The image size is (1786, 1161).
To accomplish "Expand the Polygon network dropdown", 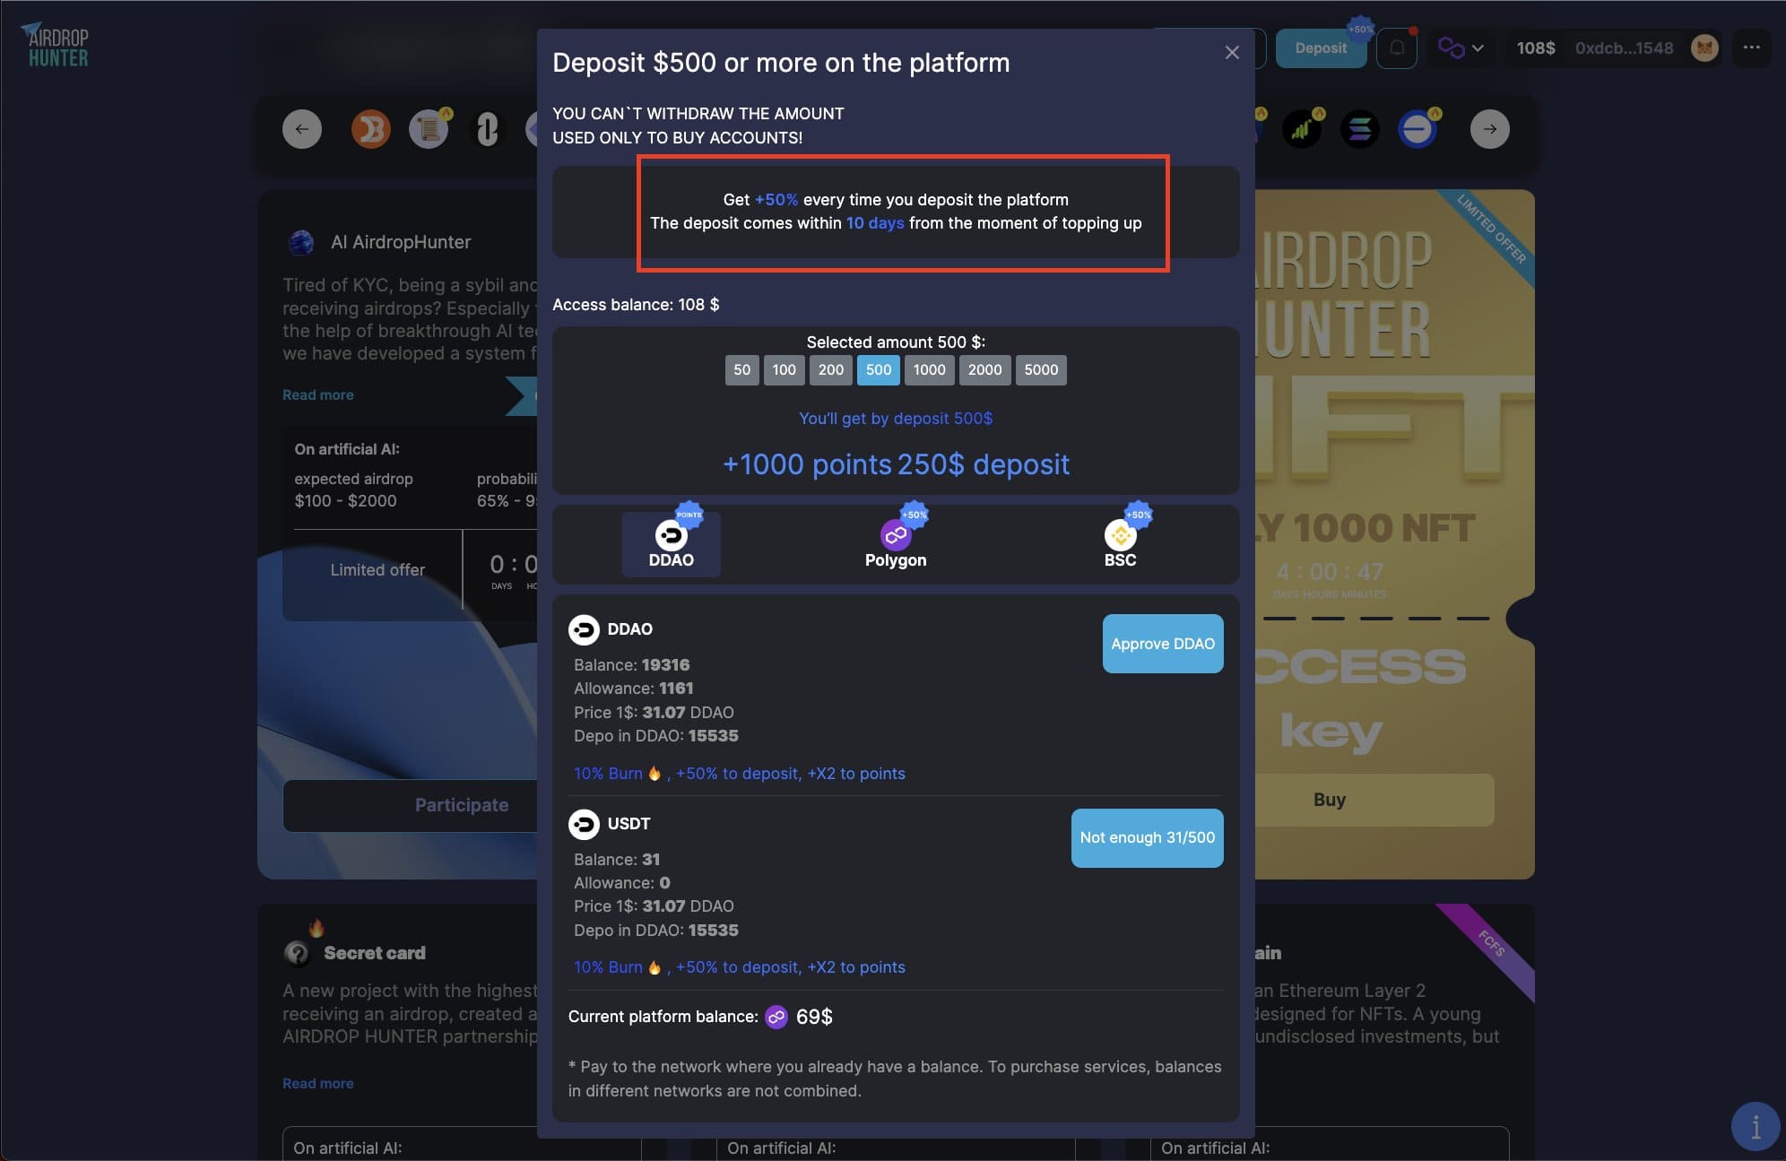I will (1461, 48).
